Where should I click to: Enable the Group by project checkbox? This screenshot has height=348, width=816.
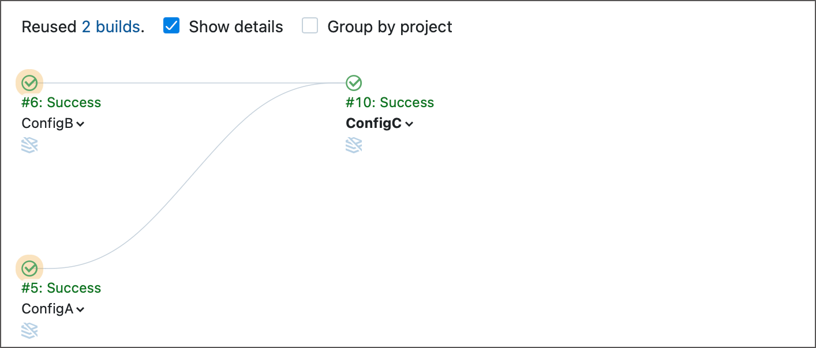pos(310,25)
